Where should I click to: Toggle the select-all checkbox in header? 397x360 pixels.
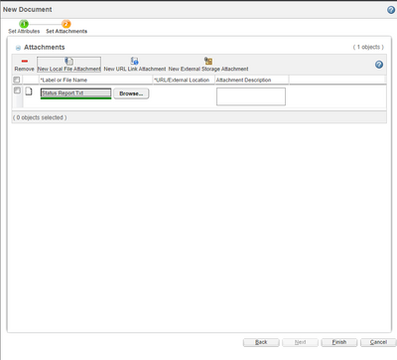17,80
